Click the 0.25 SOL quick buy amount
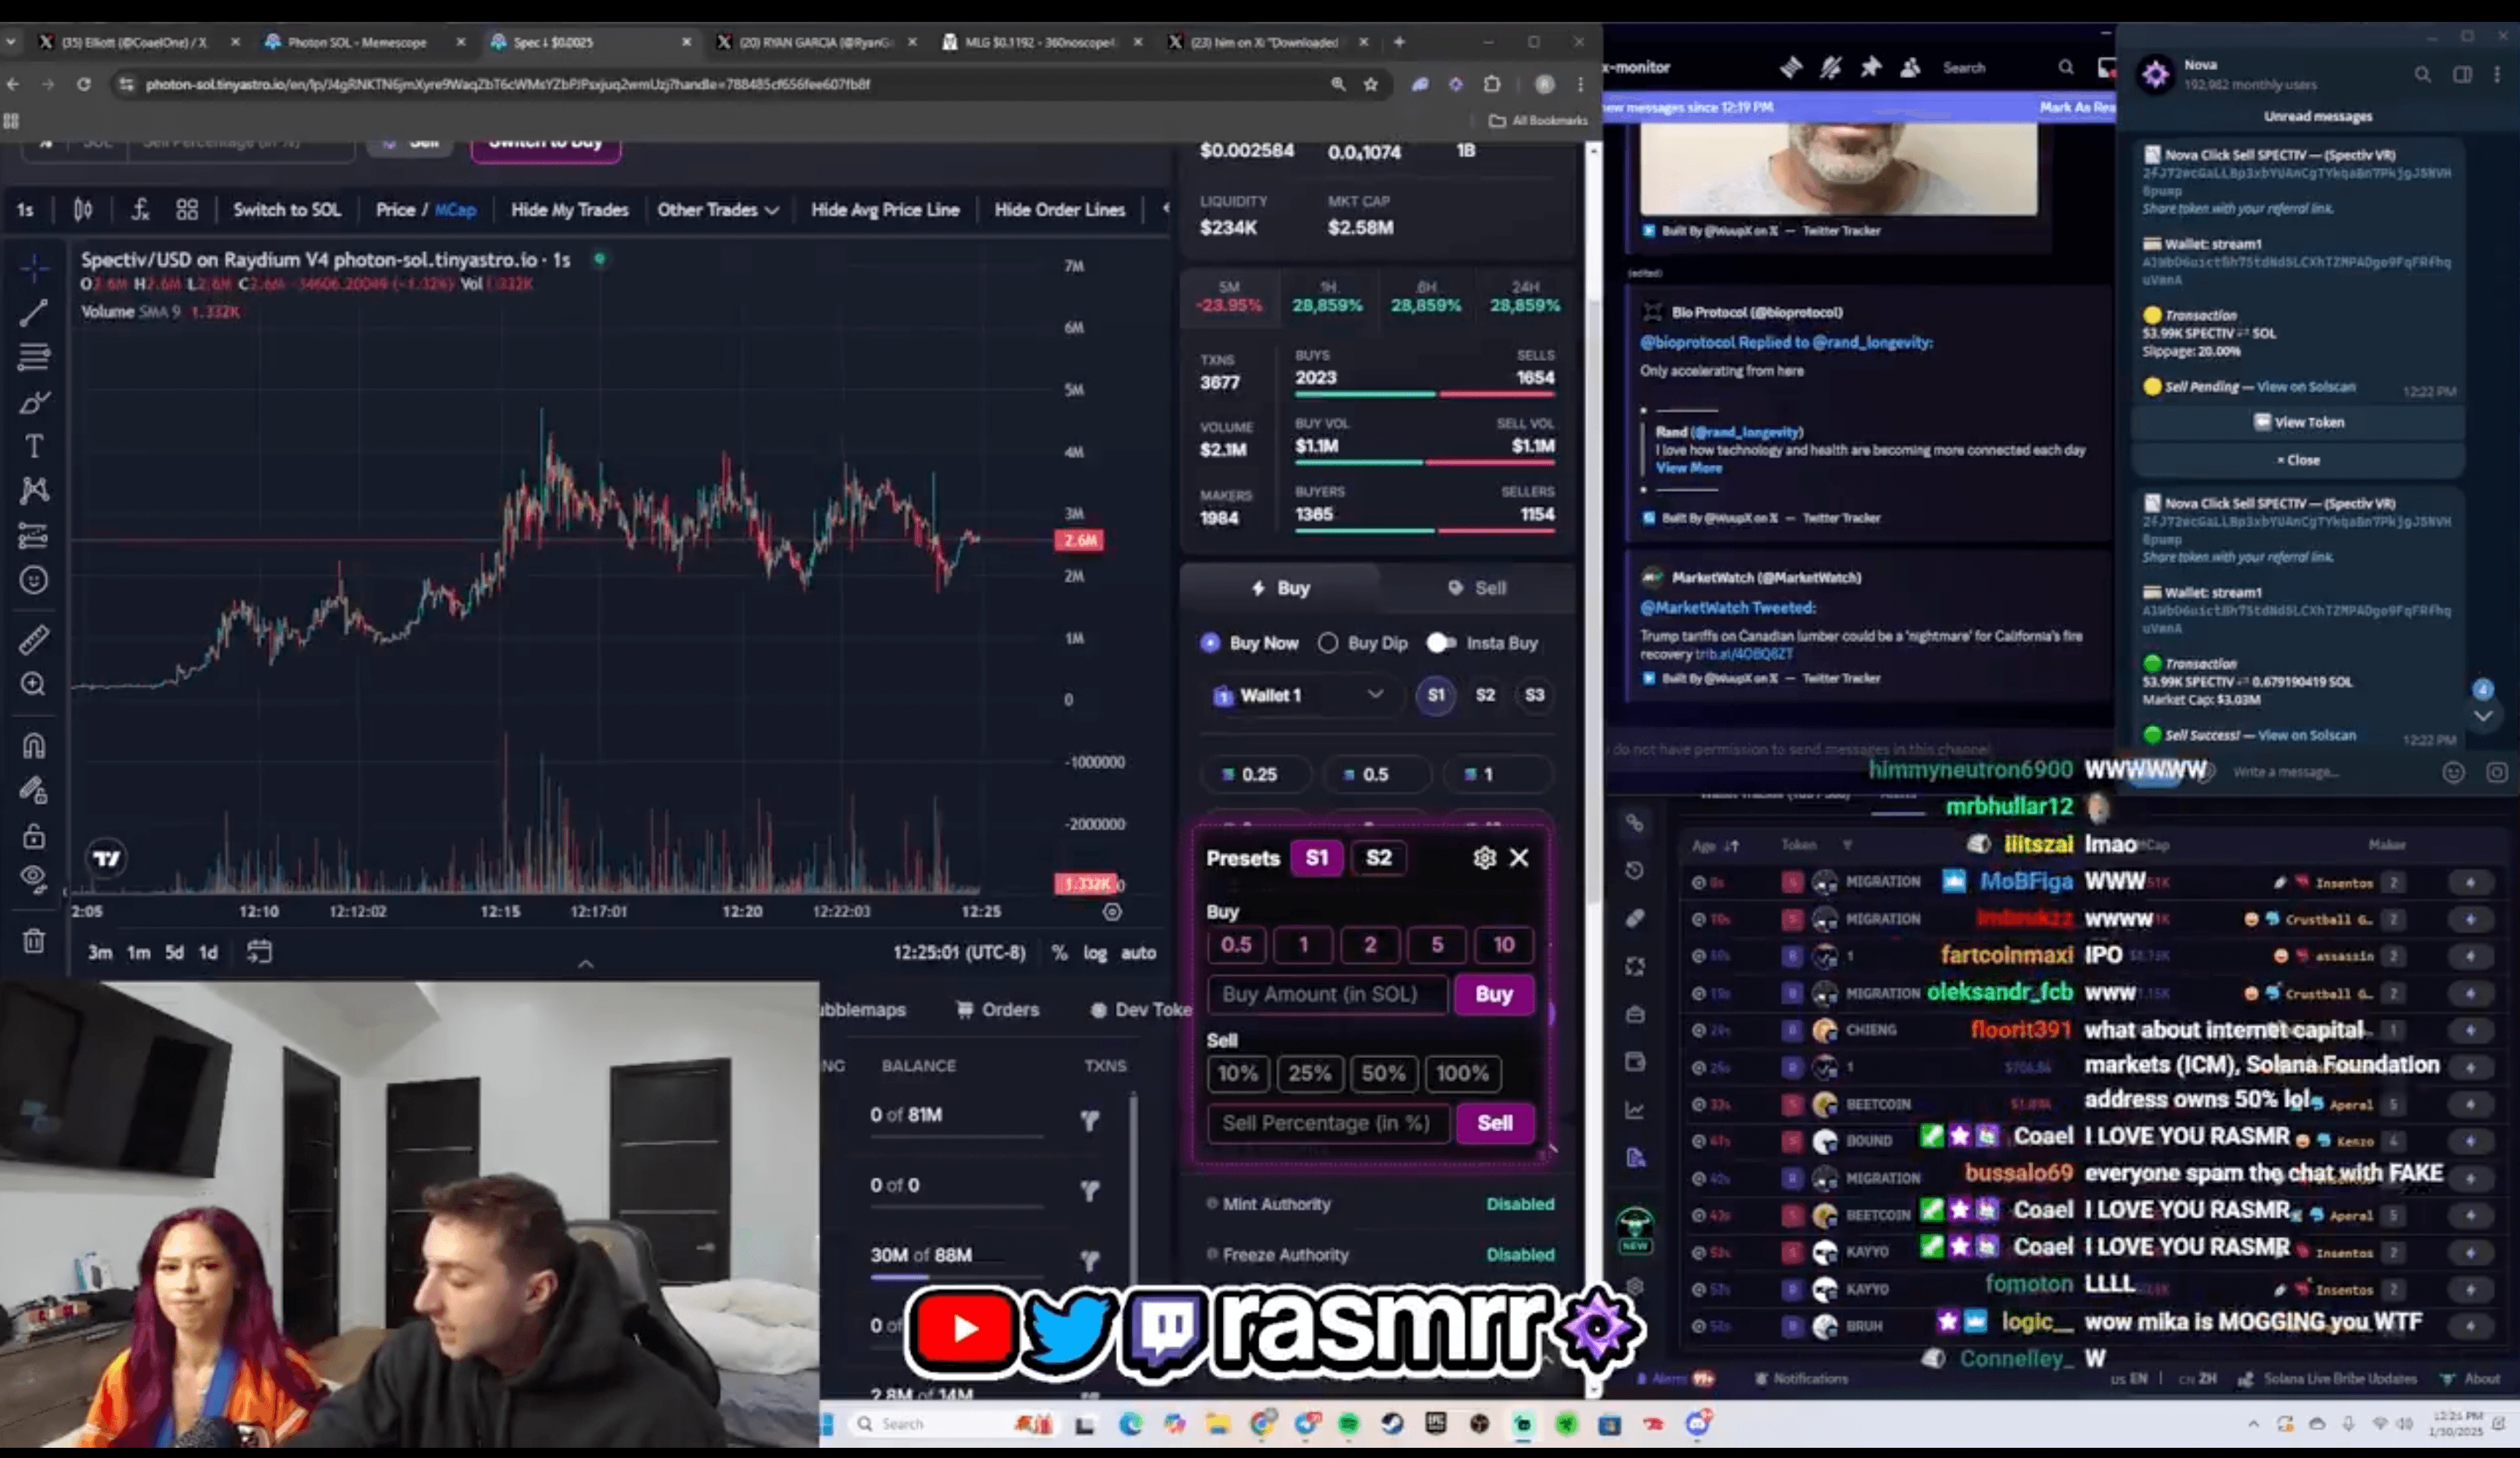 coord(1258,774)
